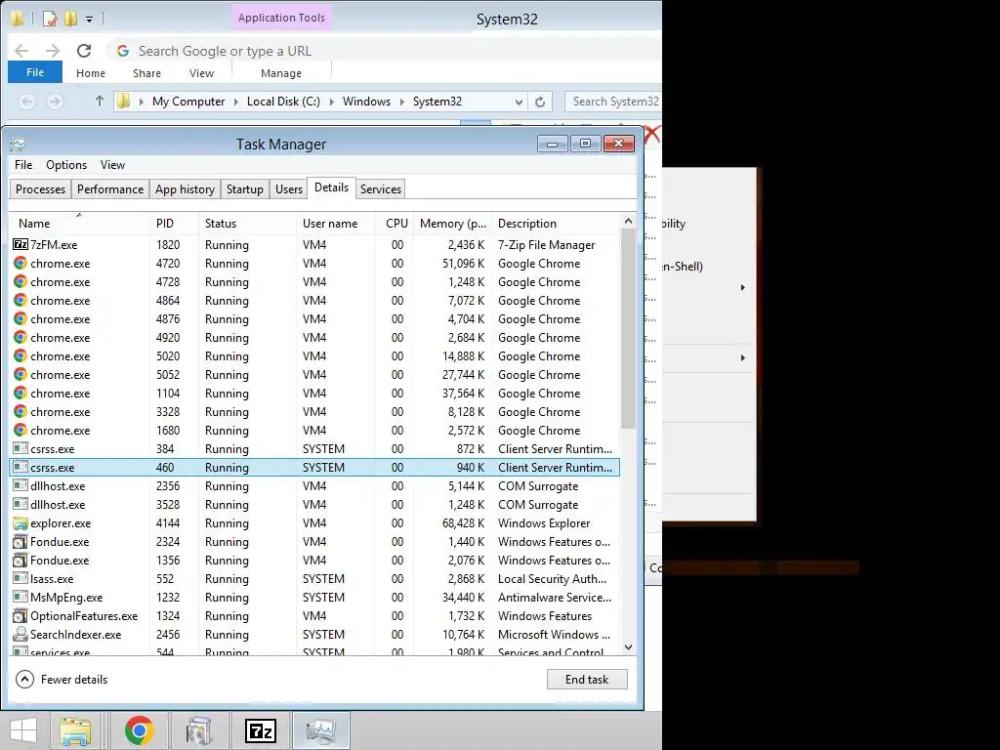The width and height of the screenshot is (1000, 750).
Task: Click the 7zFM.exe process icon
Action: (x=21, y=244)
